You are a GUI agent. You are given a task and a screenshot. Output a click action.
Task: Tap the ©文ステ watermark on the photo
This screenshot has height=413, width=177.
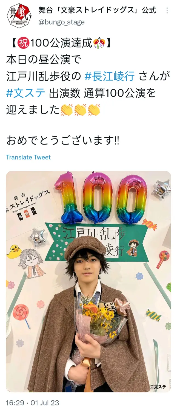158,387
